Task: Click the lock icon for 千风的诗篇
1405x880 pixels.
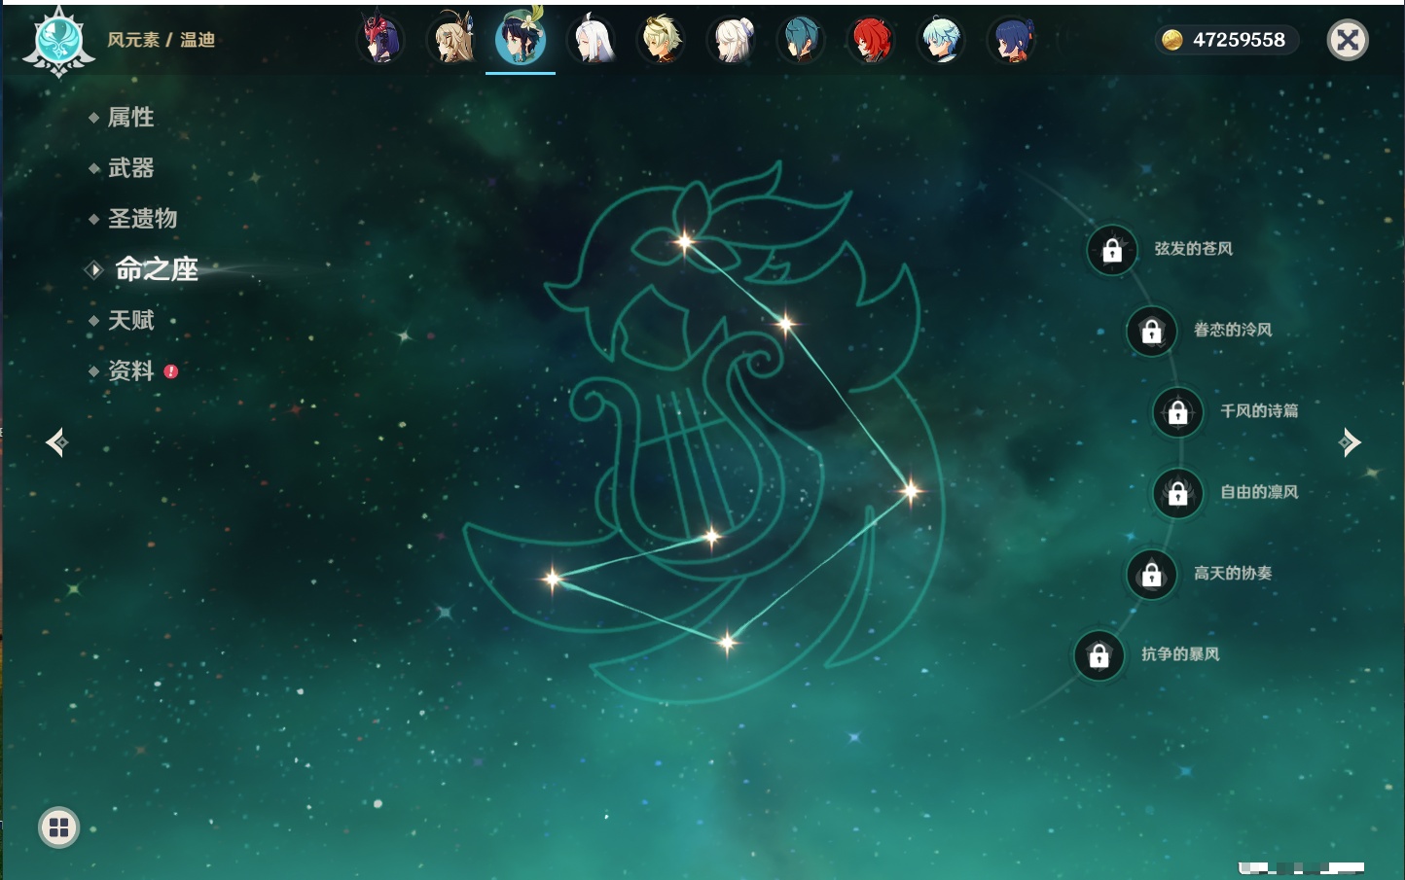Action: [1177, 412]
